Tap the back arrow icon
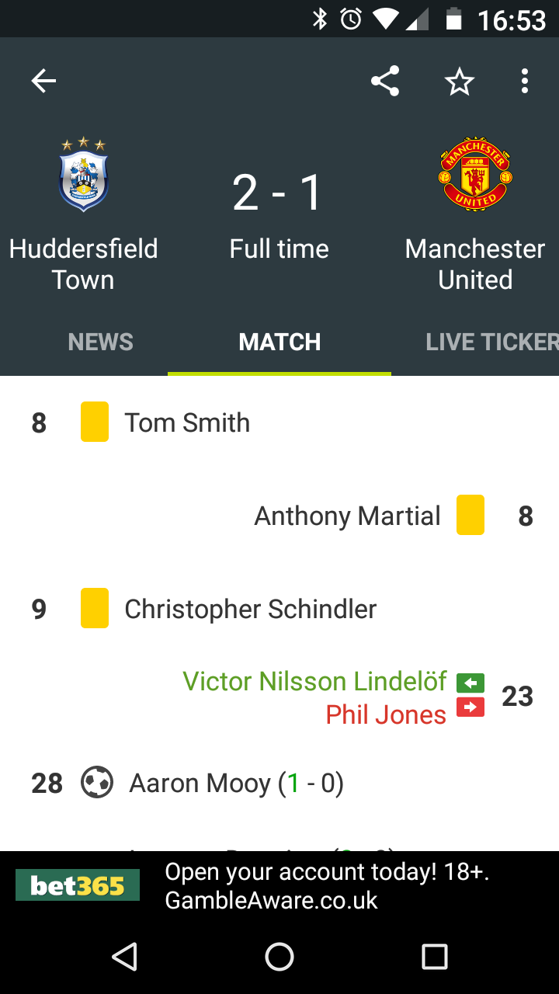 (x=43, y=81)
